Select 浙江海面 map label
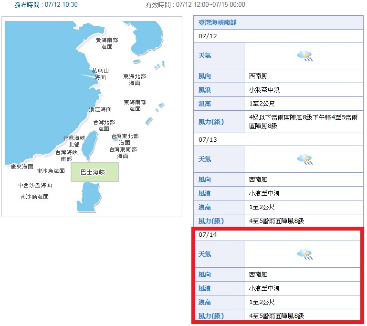Screen dimensions: 367x326 100,109
